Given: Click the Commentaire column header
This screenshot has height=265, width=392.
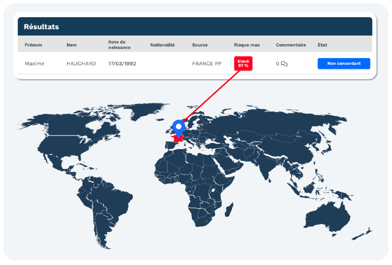Looking at the screenshot, I should [291, 45].
